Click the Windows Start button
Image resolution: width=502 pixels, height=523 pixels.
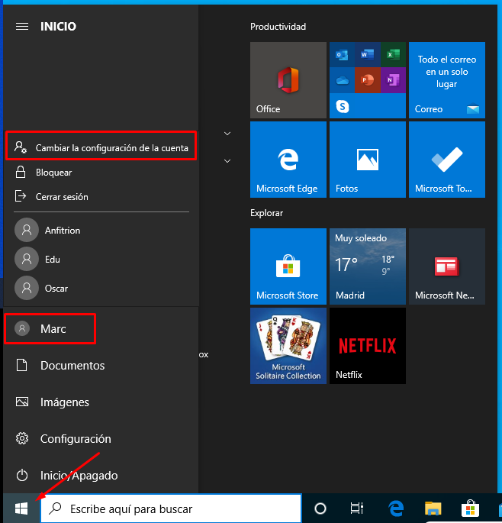tap(21, 508)
